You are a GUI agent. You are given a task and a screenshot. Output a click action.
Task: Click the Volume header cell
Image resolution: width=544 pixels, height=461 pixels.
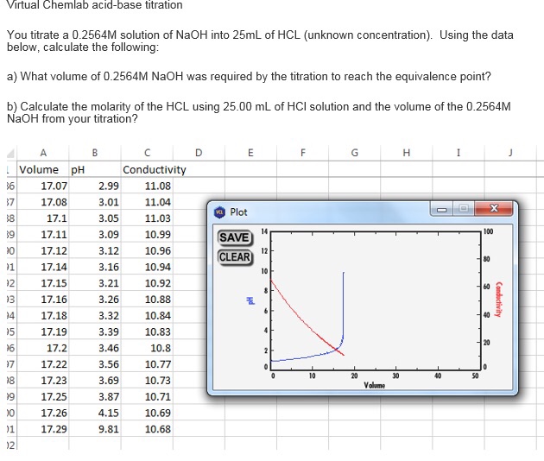42,169
